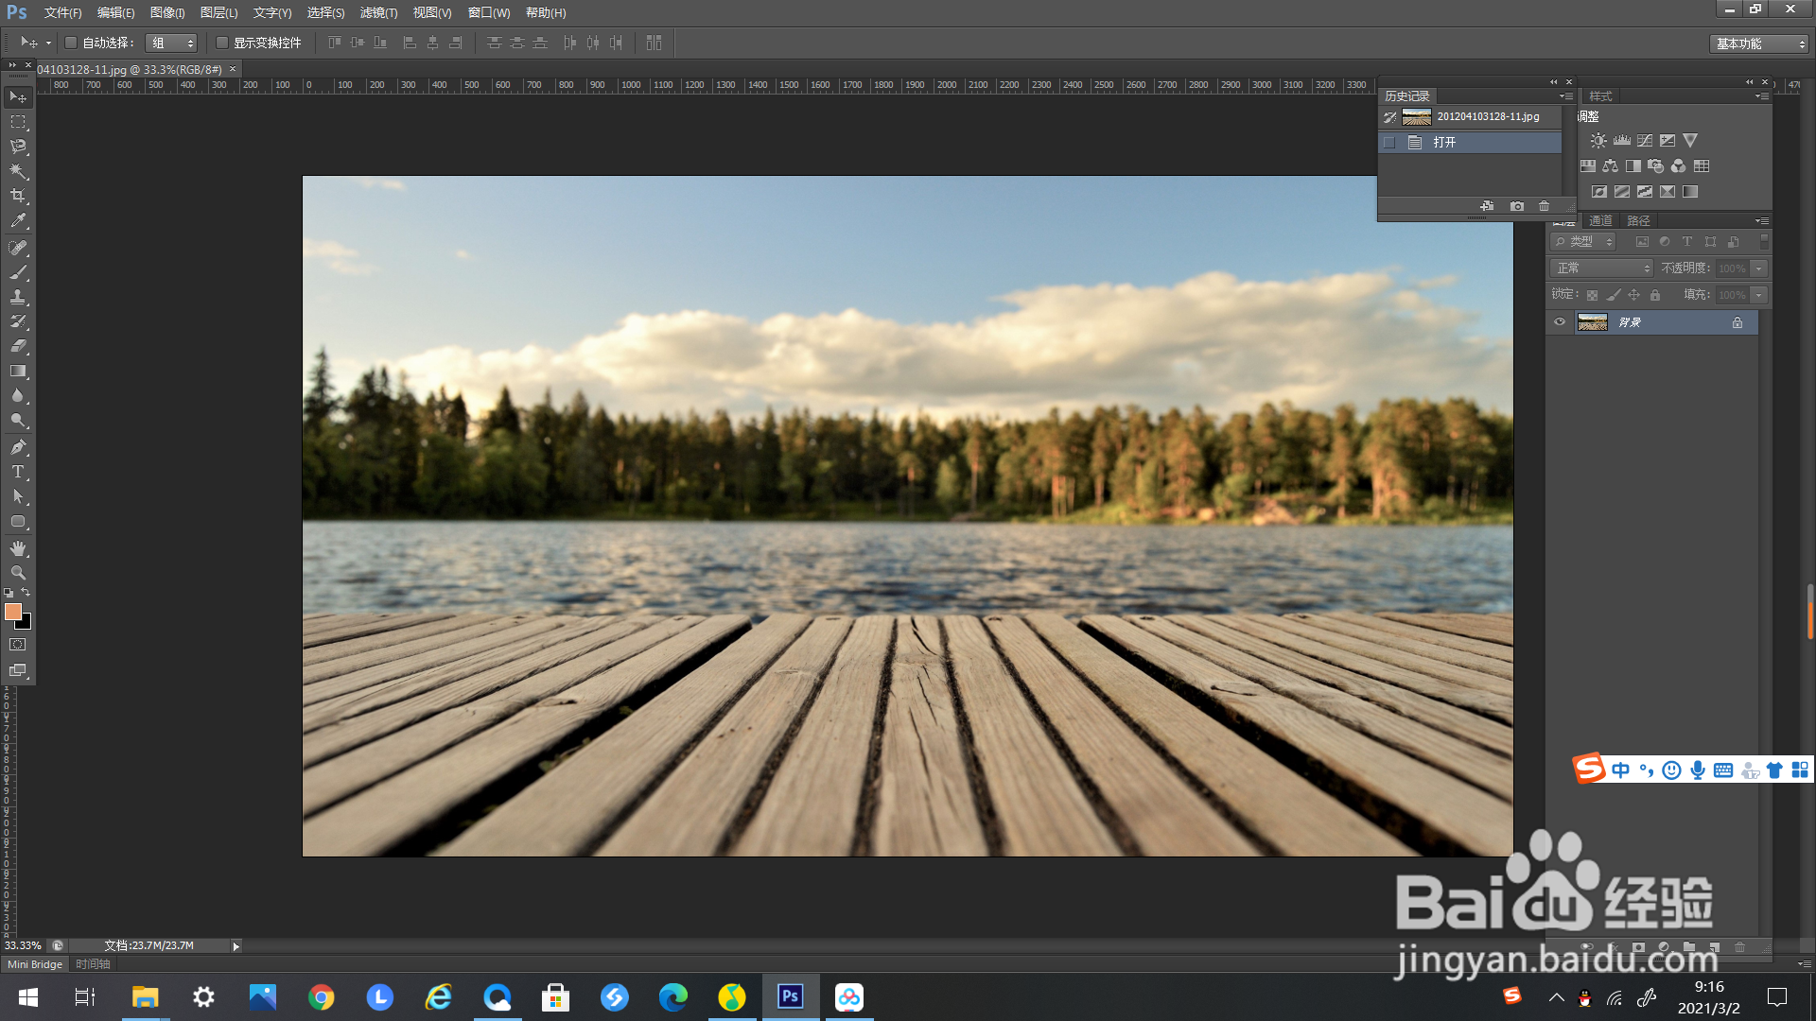1816x1021 pixels.
Task: Select the Clone Stamp tool
Action: 18,297
